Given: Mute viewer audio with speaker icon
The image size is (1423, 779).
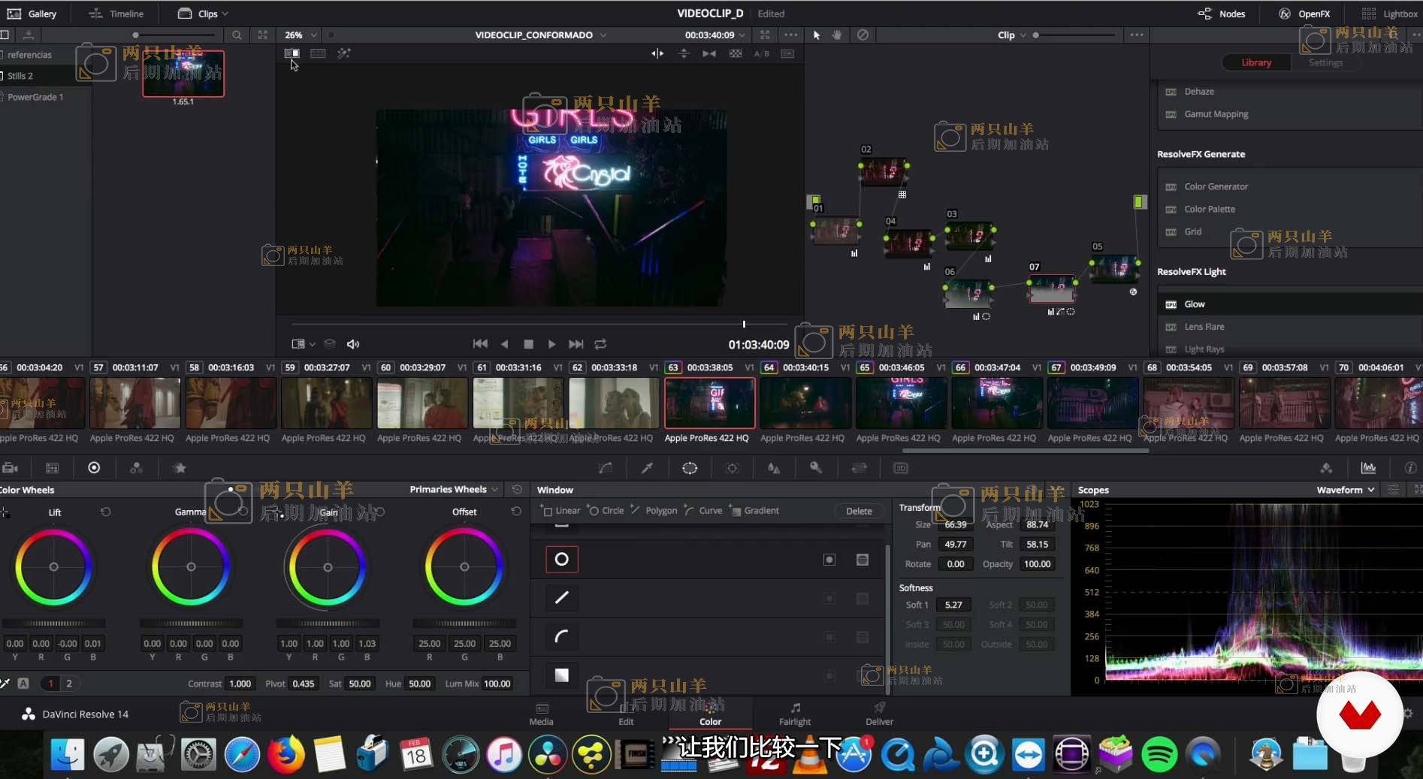Looking at the screenshot, I should point(352,344).
